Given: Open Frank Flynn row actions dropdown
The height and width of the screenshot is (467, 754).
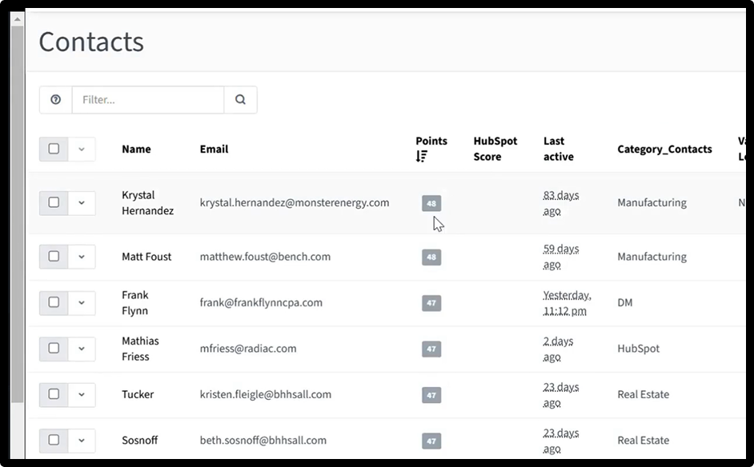Looking at the screenshot, I should point(82,303).
